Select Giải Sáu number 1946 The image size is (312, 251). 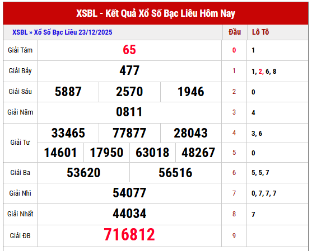(191, 92)
